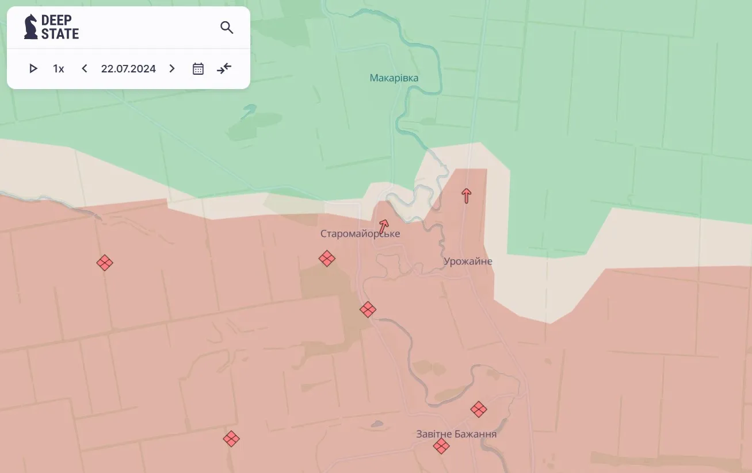Screen dimensions: 752x473
Task: Click the Урожайне village label
Action: click(468, 262)
